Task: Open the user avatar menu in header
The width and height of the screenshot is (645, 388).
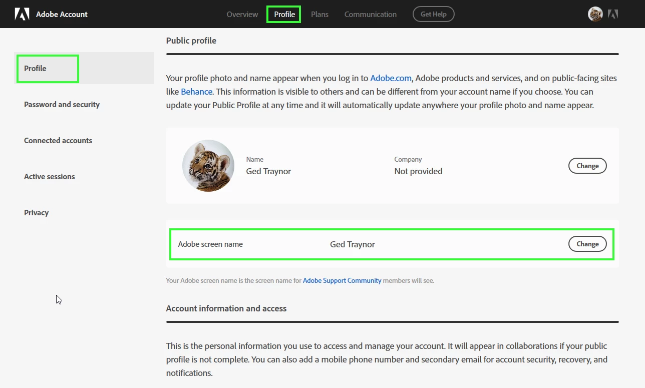Action: (x=595, y=14)
